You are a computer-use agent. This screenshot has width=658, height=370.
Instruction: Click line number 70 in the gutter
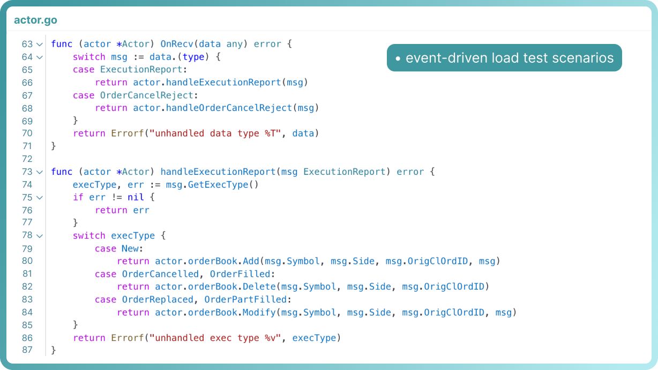point(27,134)
